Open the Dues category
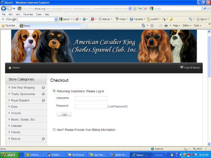This screenshot has width=211, height=158. click(x=14, y=107)
